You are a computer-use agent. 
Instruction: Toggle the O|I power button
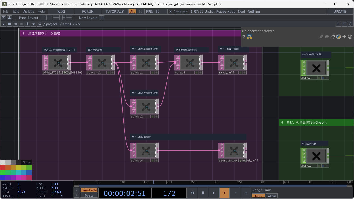click(132, 12)
